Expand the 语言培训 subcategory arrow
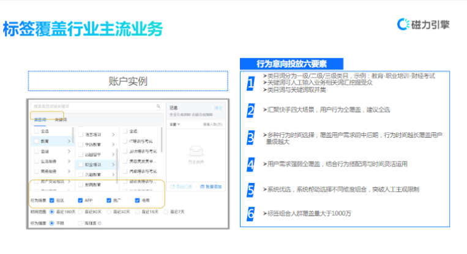This screenshot has height=254, width=467. [x=113, y=135]
